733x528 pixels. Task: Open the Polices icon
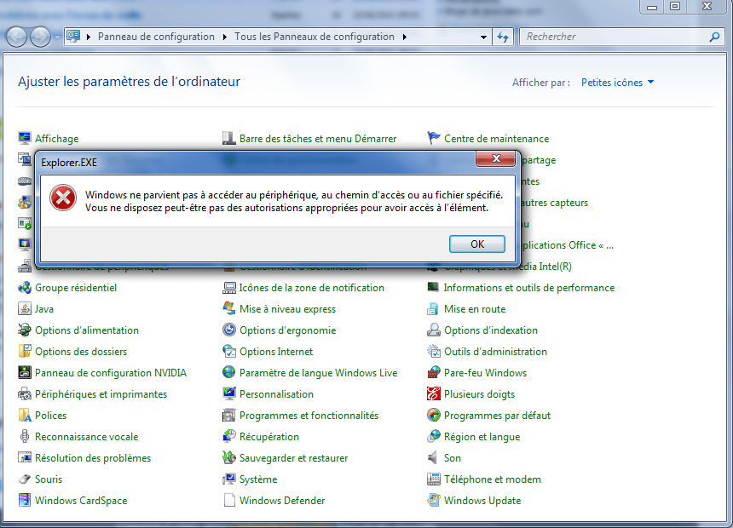tap(25, 415)
